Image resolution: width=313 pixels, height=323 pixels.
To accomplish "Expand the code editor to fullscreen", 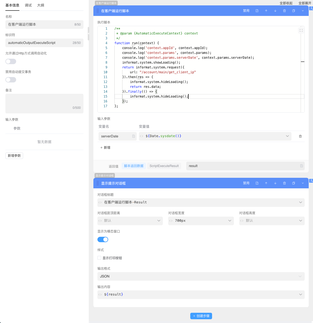I will click(x=301, y=30).
